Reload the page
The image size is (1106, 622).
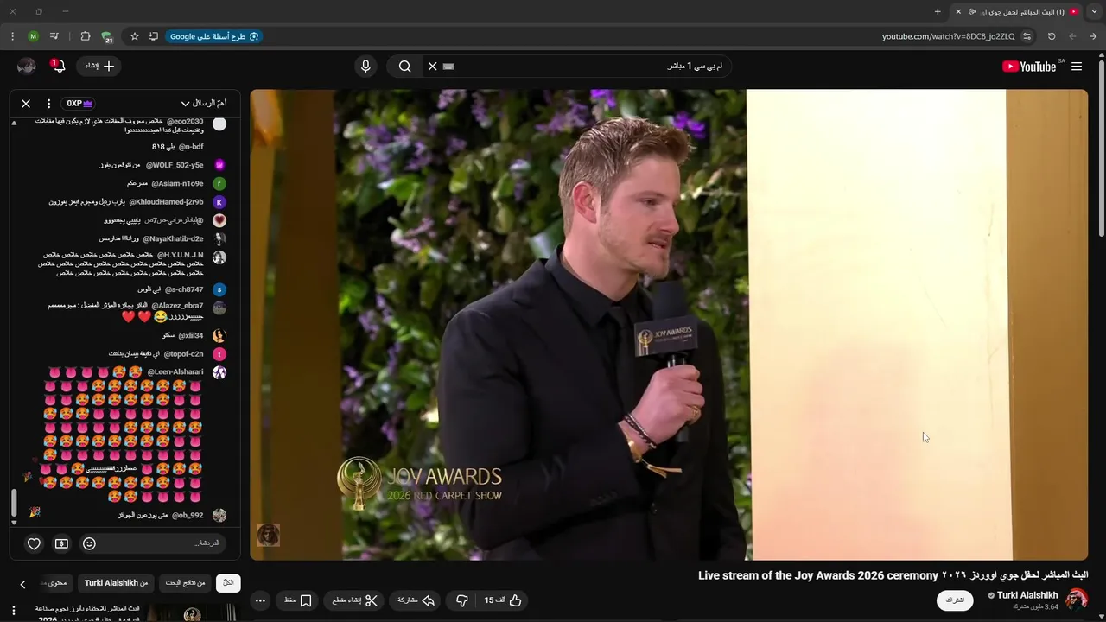click(x=1052, y=36)
